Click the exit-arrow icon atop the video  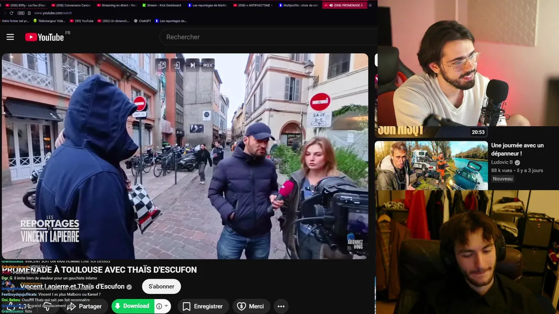[x=176, y=65]
